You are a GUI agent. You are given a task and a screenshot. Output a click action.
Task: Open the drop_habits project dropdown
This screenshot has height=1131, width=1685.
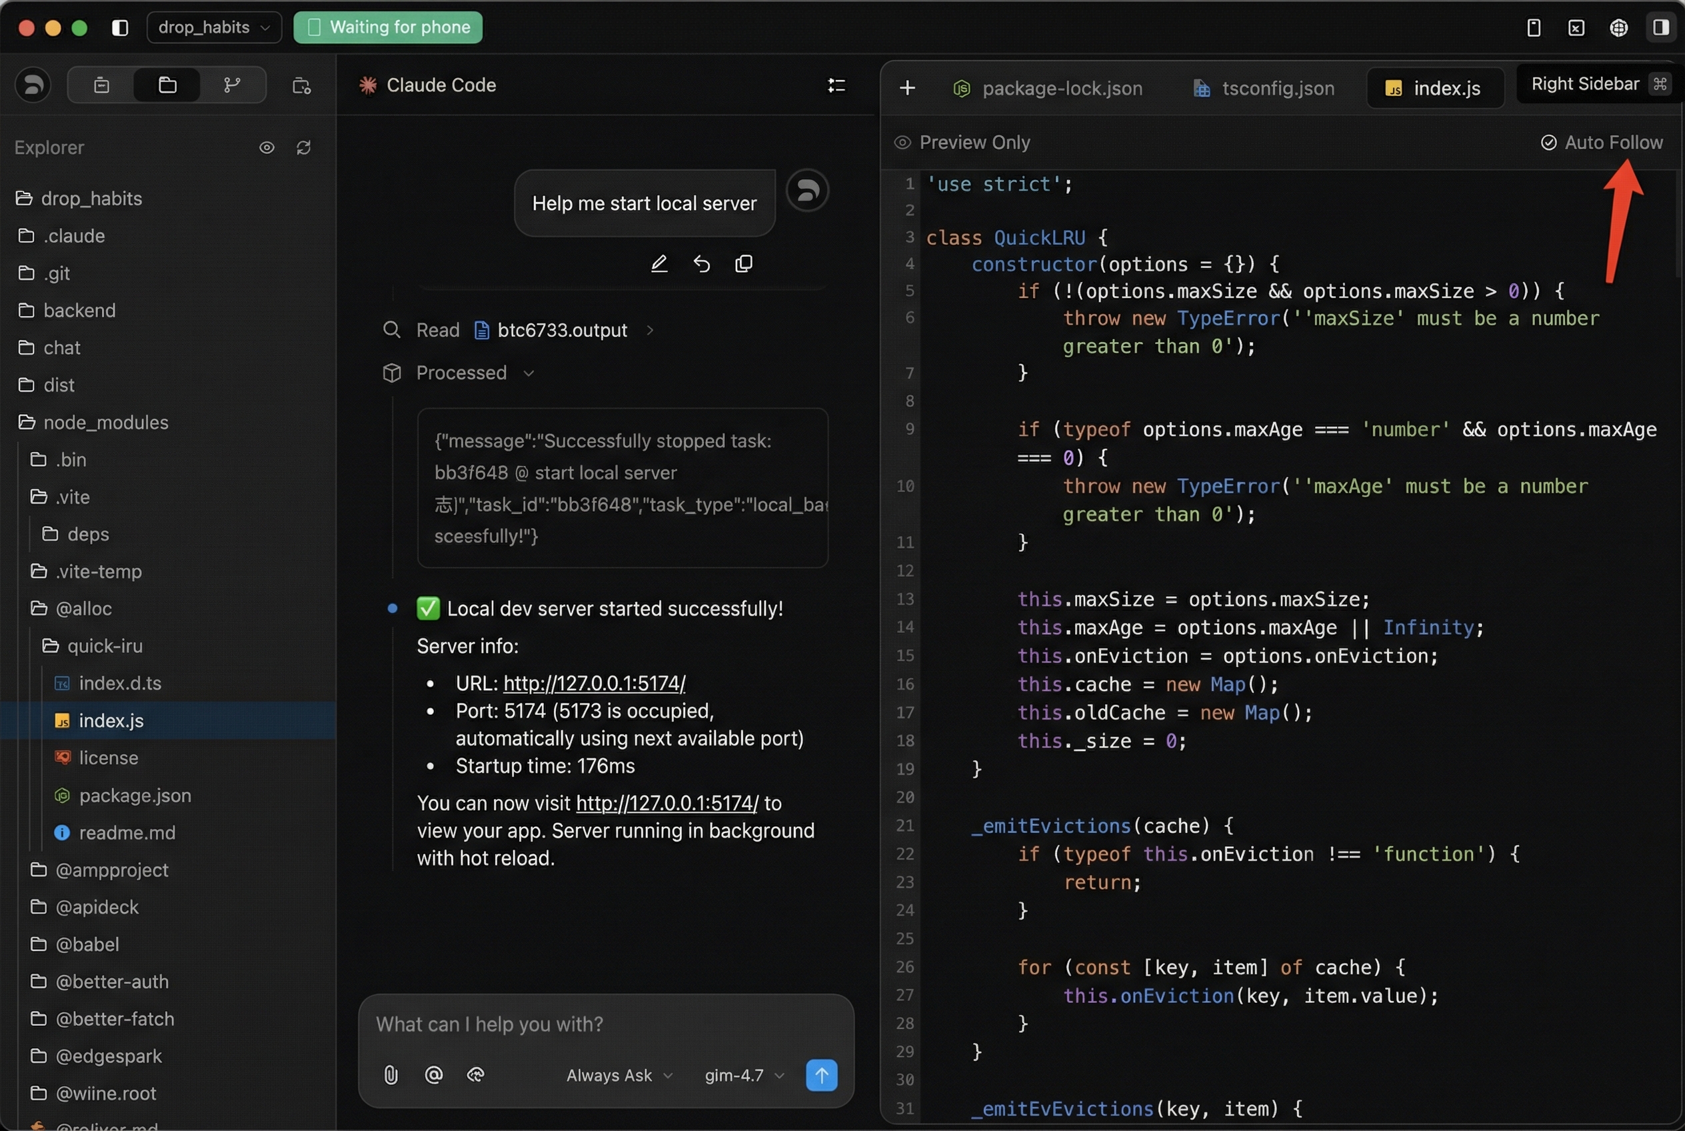tap(213, 27)
